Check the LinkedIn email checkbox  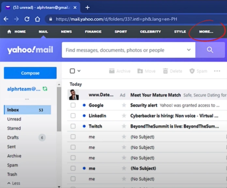coord(73,116)
